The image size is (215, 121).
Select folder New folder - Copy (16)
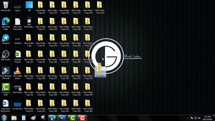(53, 57)
